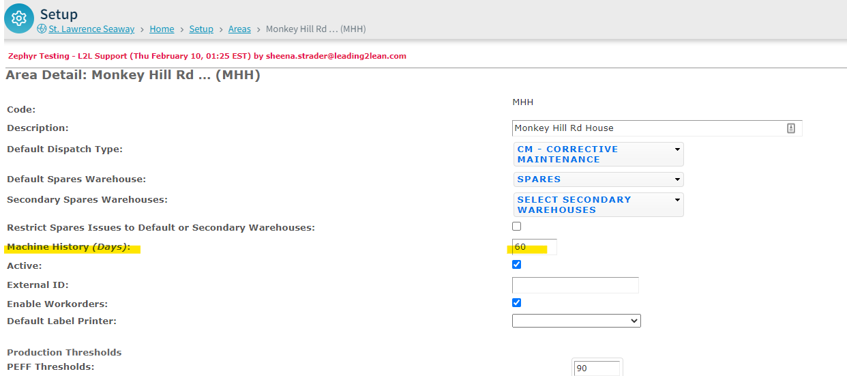Click the Machine History (Days) label
The image size is (847, 376).
[x=69, y=247]
